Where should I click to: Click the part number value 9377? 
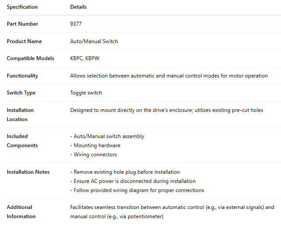(76, 24)
